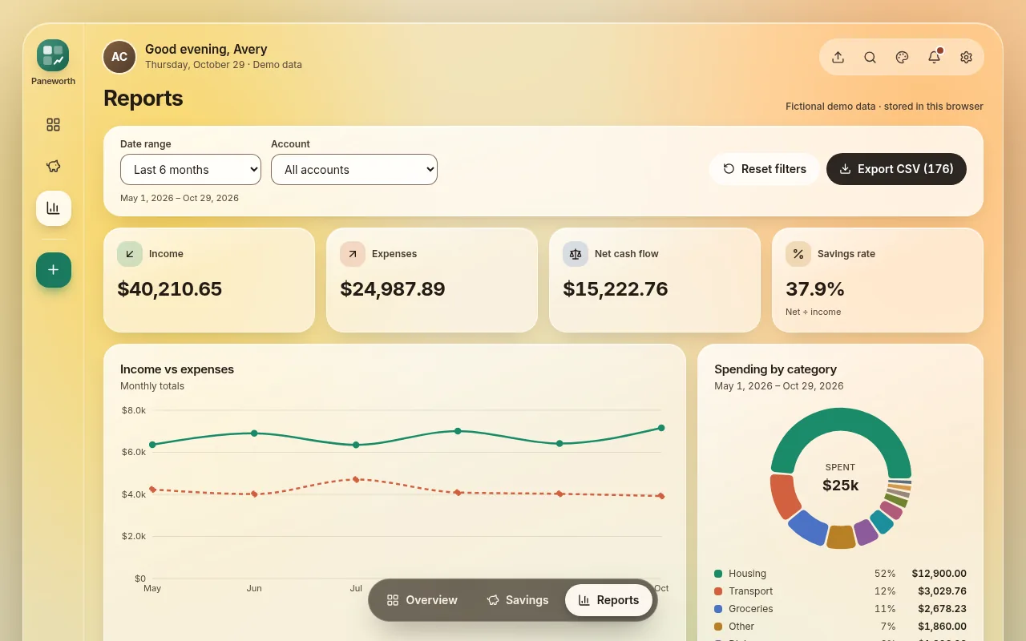Click the $25k spent center label
The image size is (1026, 641).
(841, 485)
